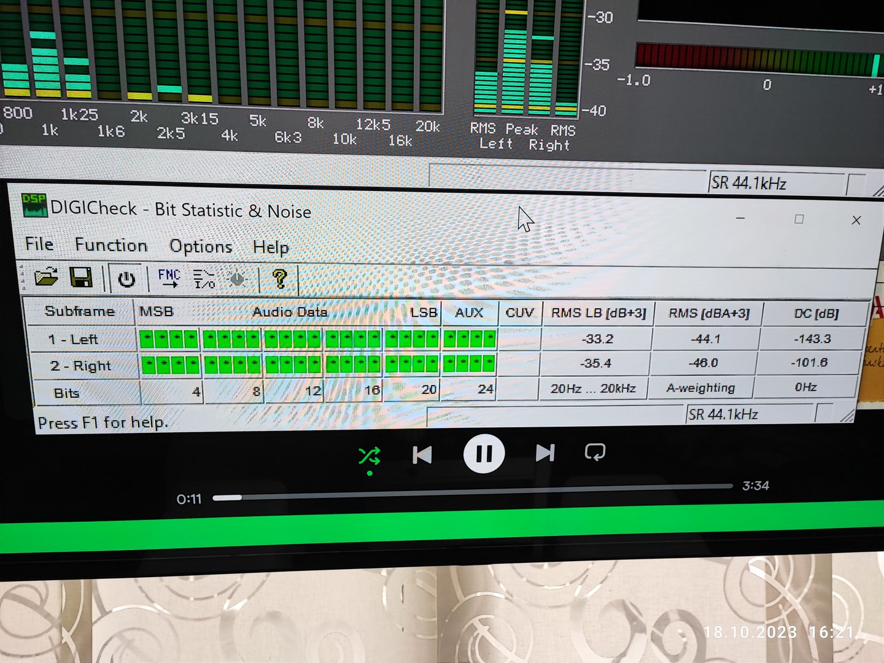Click the bit number 16 in Bits row
This screenshot has height=663, width=884.
372,390
